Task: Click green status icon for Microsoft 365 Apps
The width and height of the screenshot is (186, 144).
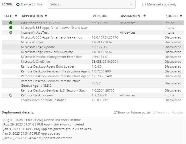Action: pyautogui.click(x=11, y=28)
